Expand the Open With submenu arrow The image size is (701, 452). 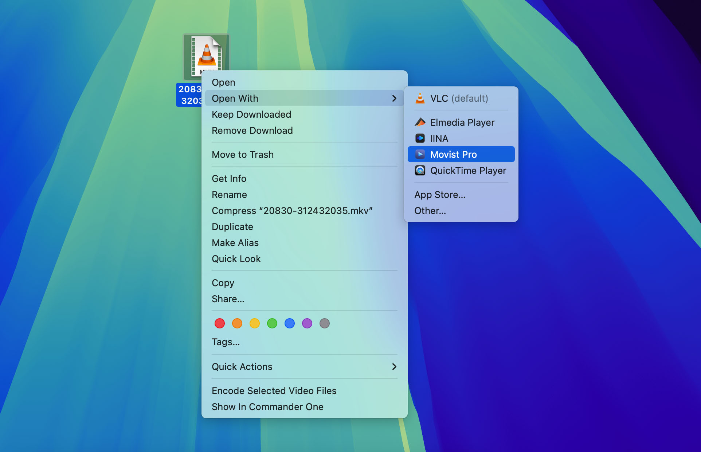pyautogui.click(x=394, y=98)
